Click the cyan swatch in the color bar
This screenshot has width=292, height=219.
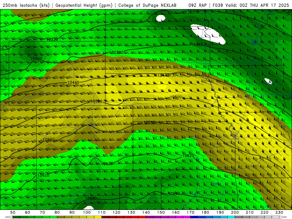[x=231, y=217]
